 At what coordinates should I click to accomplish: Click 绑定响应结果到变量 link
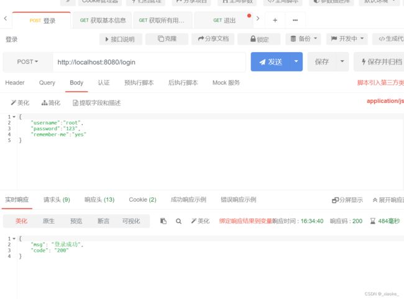point(246,221)
